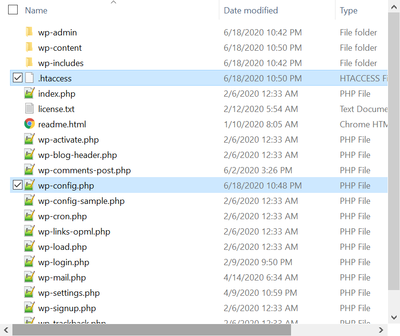Image resolution: width=400 pixels, height=336 pixels.
Task: Click the wp-content folder icon
Action: (x=29, y=47)
